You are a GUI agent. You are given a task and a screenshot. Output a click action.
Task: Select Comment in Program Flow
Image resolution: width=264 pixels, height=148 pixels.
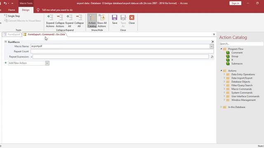pyautogui.click(x=237, y=53)
